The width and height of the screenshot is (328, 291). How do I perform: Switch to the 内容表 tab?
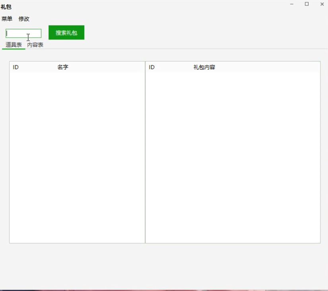pos(35,45)
